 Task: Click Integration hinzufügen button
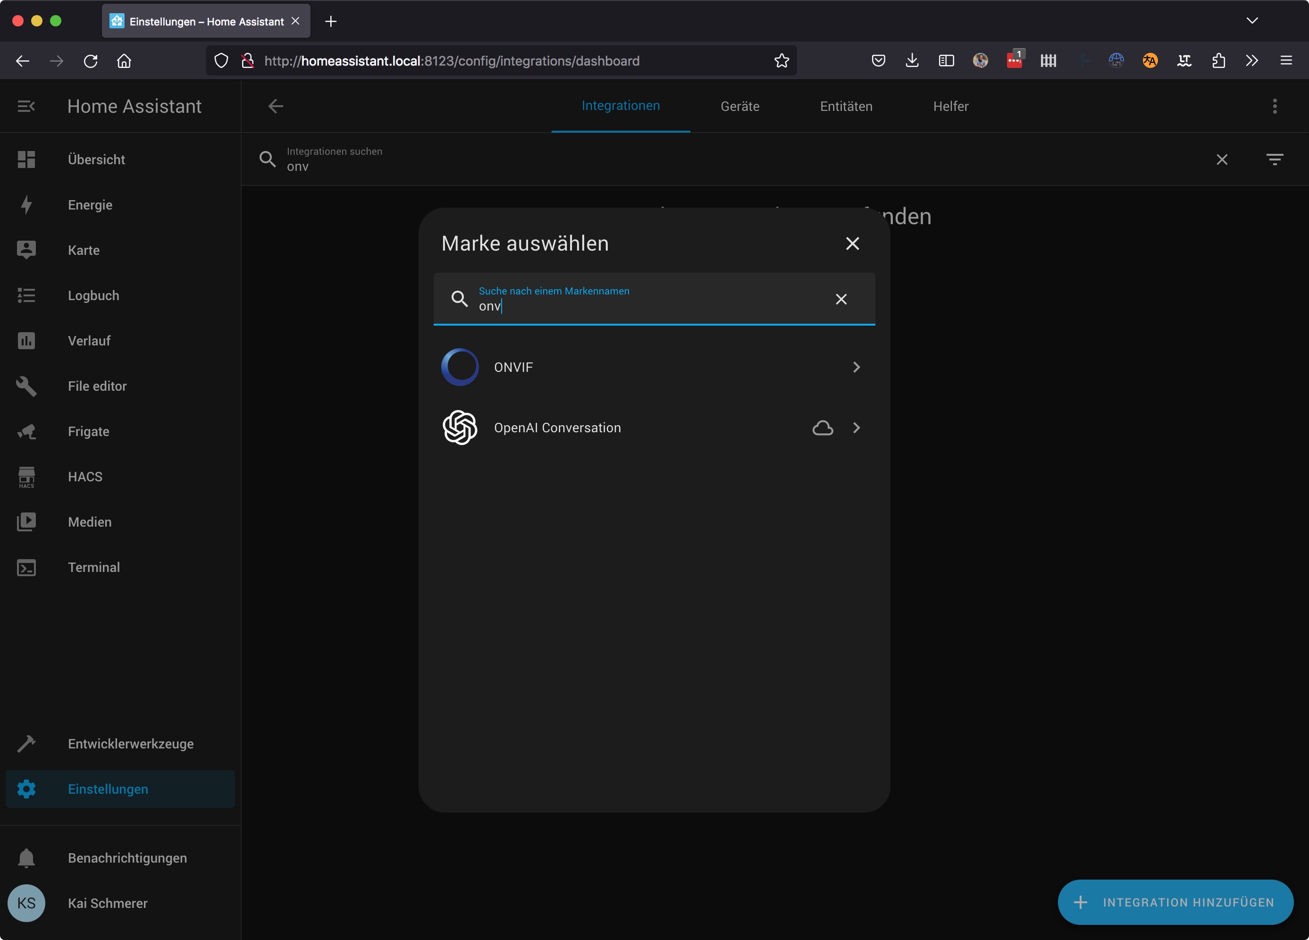(1175, 902)
